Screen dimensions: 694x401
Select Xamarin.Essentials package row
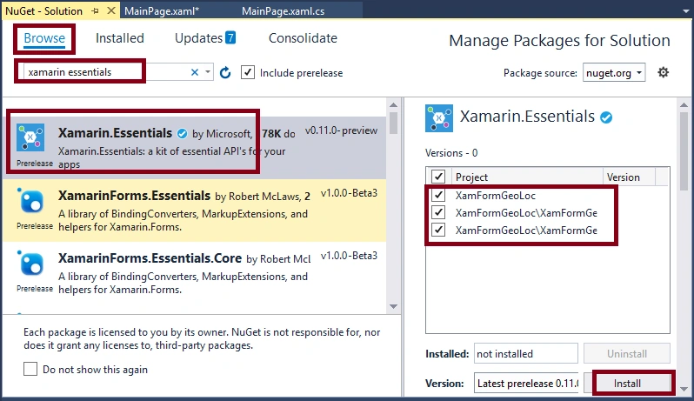194,148
